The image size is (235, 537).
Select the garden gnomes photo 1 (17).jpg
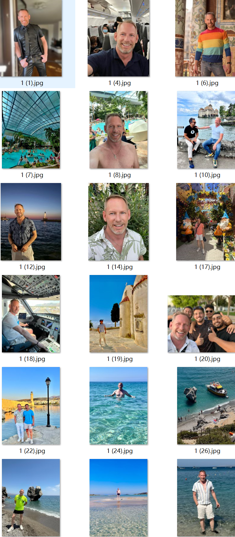pos(206,222)
